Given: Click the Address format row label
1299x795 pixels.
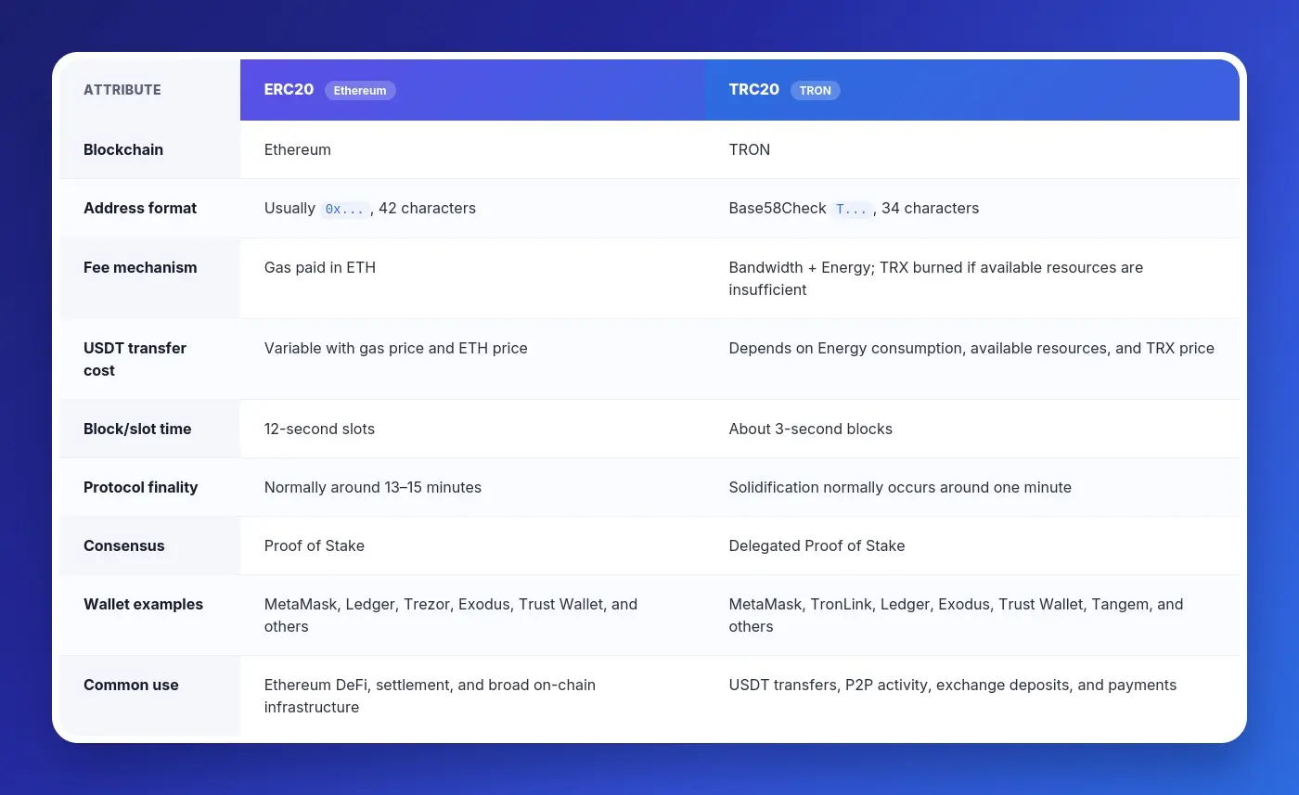Looking at the screenshot, I should pos(140,208).
